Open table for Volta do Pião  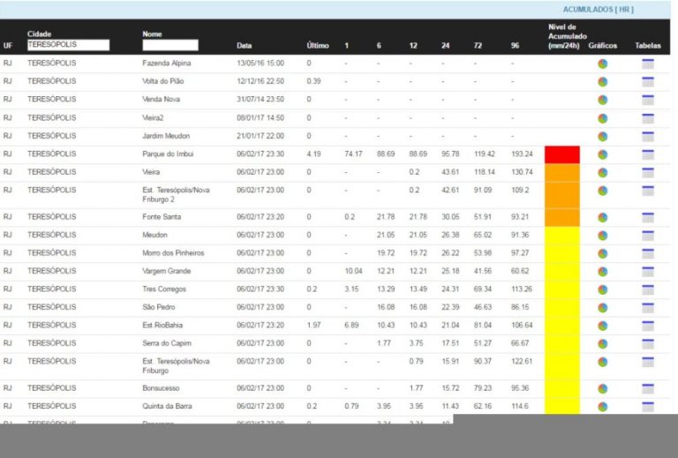tap(647, 81)
